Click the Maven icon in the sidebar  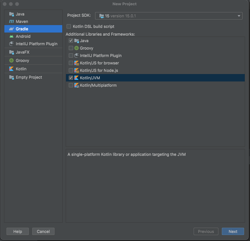pyautogui.click(x=11, y=22)
